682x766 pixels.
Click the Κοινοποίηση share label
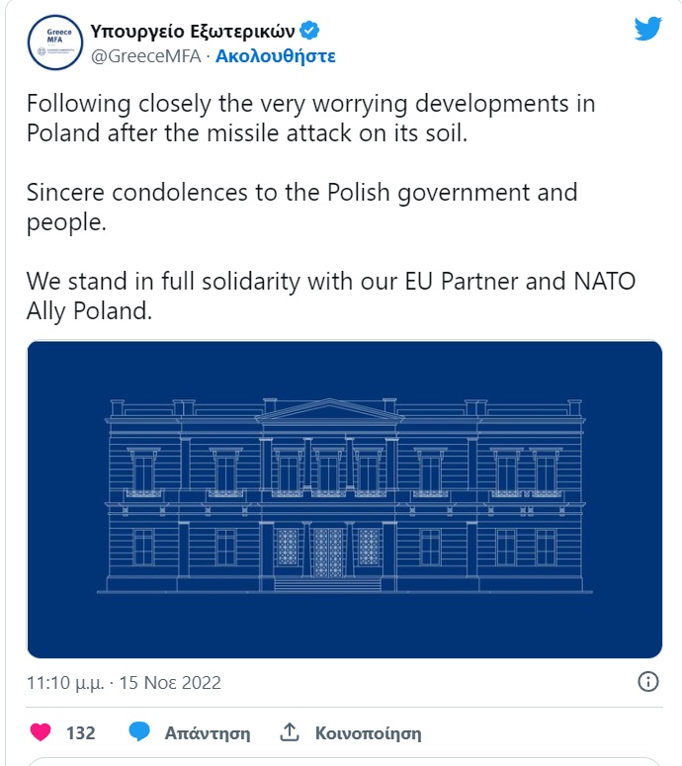point(368,733)
